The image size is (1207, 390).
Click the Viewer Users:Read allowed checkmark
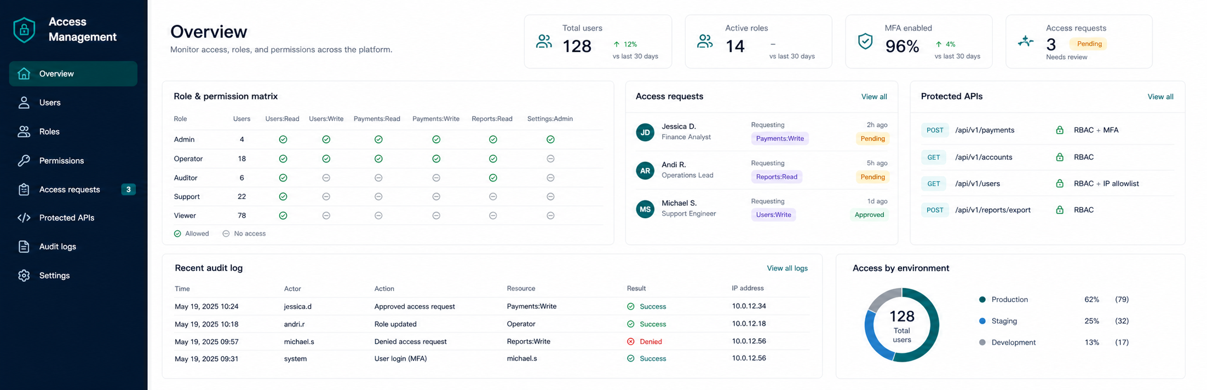pos(283,216)
